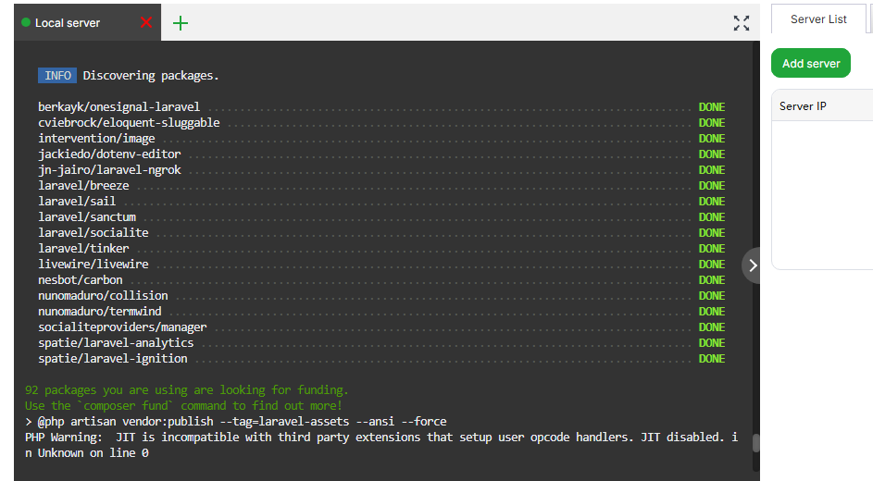Image resolution: width=873 pixels, height=481 pixels.
Task: Collapse the side panel using chevron arrow
Action: pos(753,265)
